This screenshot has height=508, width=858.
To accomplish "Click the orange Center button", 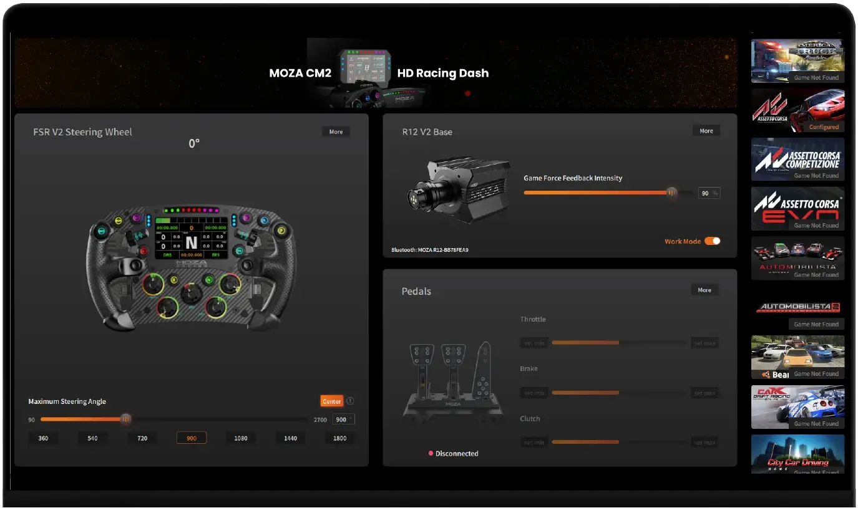I will tap(332, 401).
